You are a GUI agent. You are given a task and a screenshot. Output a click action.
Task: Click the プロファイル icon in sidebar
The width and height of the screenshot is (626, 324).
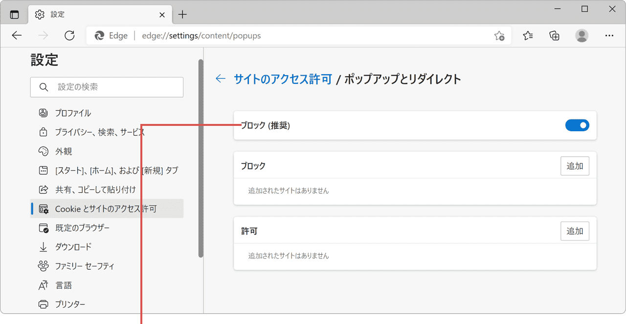tap(43, 113)
